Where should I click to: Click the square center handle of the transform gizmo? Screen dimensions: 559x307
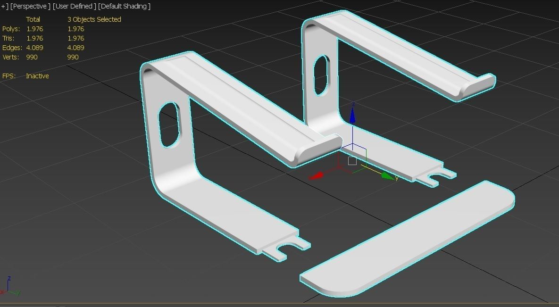(352, 161)
